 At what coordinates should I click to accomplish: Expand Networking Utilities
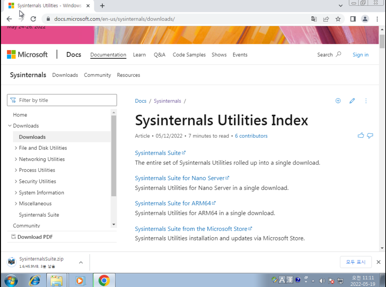(16, 159)
